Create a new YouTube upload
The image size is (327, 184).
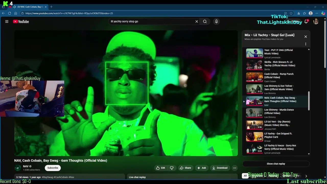coord(293,22)
